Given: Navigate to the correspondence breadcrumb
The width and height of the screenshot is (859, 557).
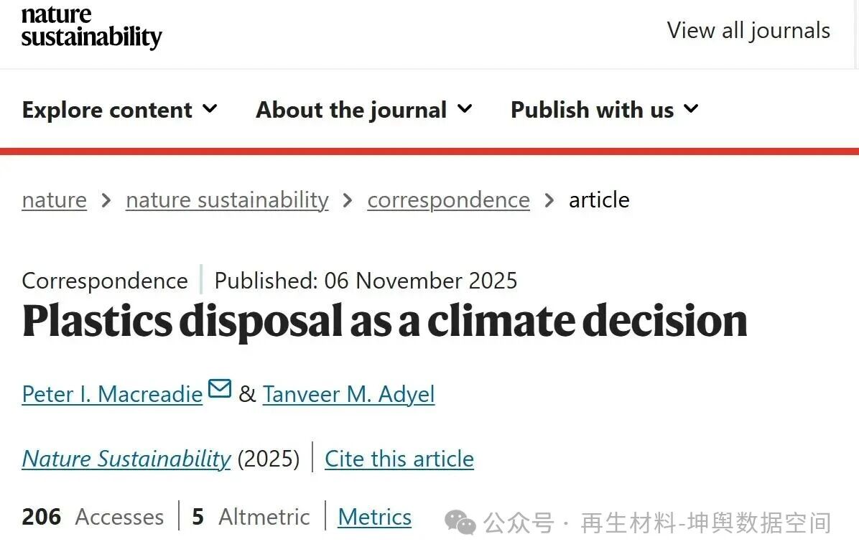Looking at the screenshot, I should click(x=448, y=200).
